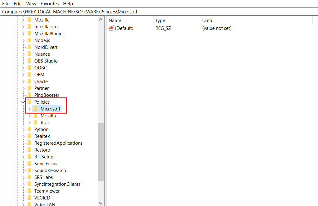The height and width of the screenshot is (206, 318).
Task: Select the SyncIntegrationClients key label
Action: (x=57, y=184)
